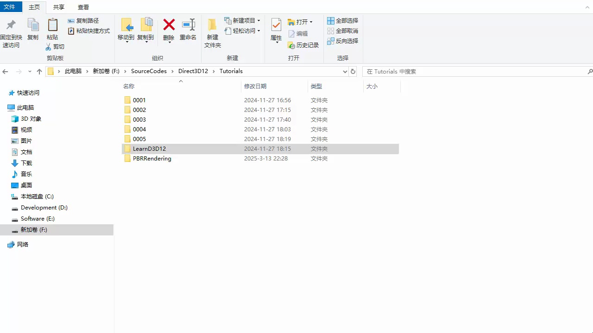Expand the 新建项目 dropdown
593x333 pixels.
pyautogui.click(x=259, y=20)
